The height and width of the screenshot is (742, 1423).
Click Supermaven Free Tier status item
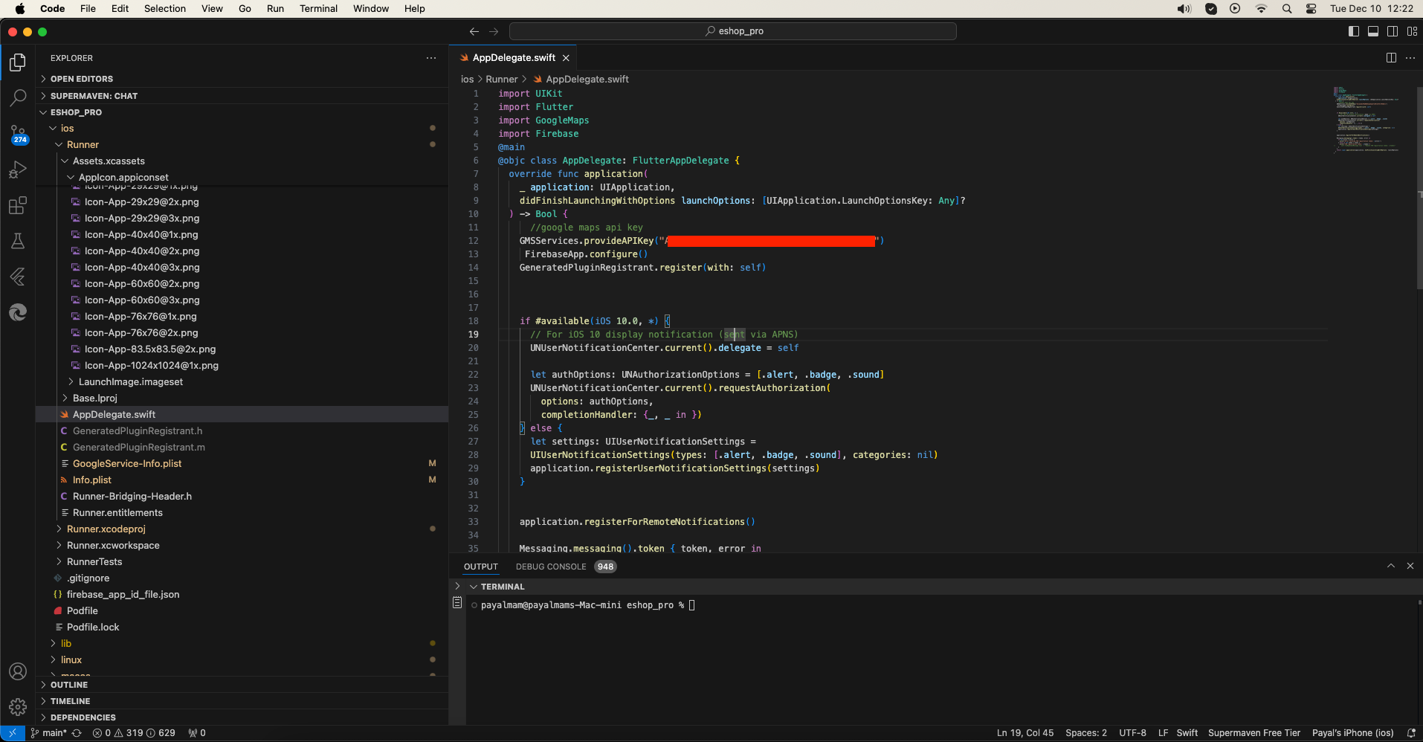click(x=1254, y=733)
